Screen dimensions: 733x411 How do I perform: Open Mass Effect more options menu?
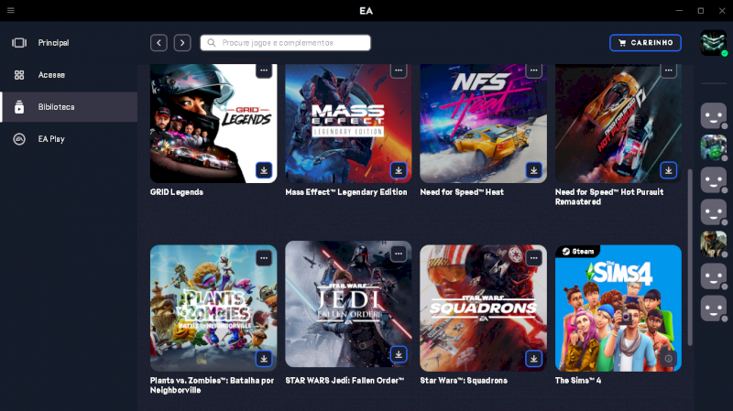pos(399,70)
